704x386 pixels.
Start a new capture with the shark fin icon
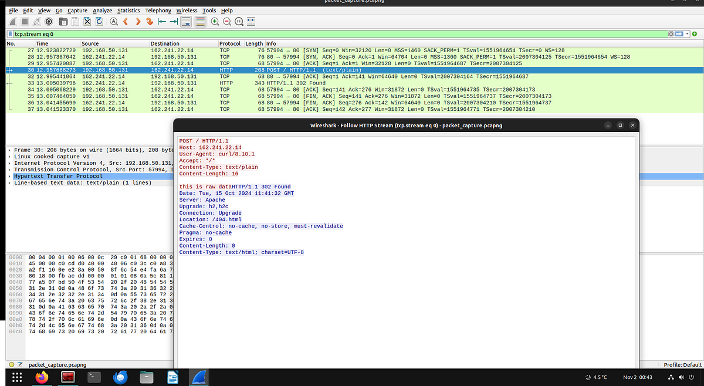tap(13, 22)
